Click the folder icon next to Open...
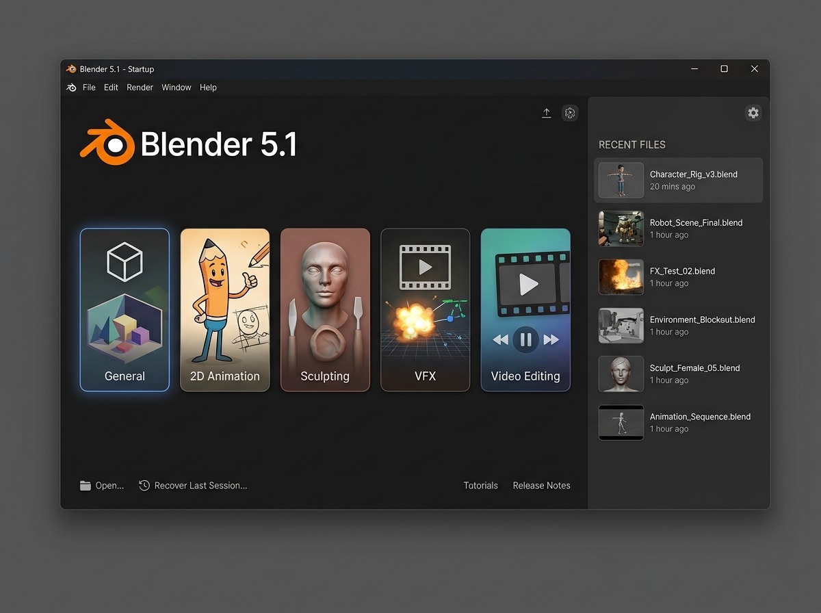This screenshot has height=613, width=821. 85,486
